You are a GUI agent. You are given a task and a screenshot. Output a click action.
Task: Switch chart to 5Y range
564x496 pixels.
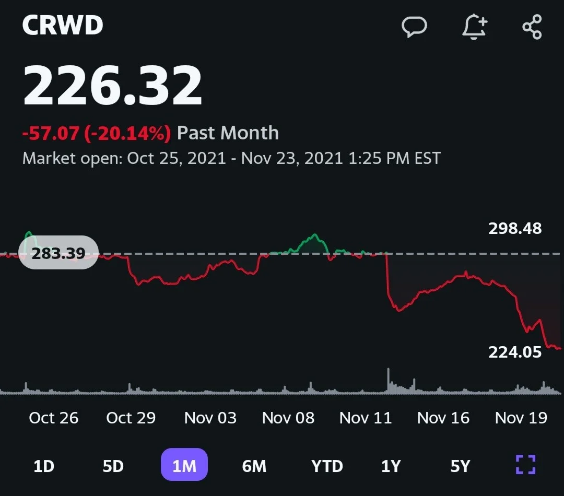(x=460, y=466)
